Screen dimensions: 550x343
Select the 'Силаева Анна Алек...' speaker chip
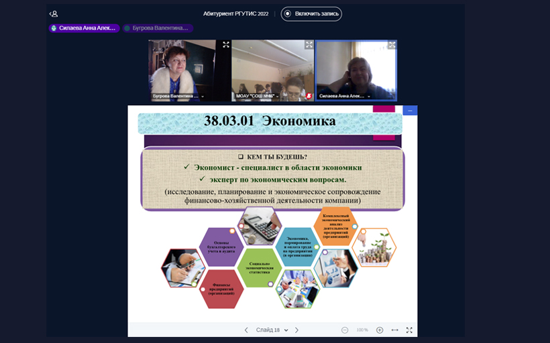pyautogui.click(x=85, y=28)
